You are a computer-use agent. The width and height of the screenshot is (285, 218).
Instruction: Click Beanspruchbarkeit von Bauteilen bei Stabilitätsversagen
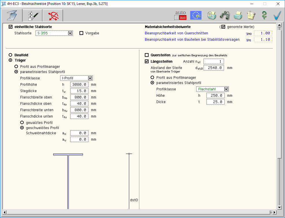(192, 40)
